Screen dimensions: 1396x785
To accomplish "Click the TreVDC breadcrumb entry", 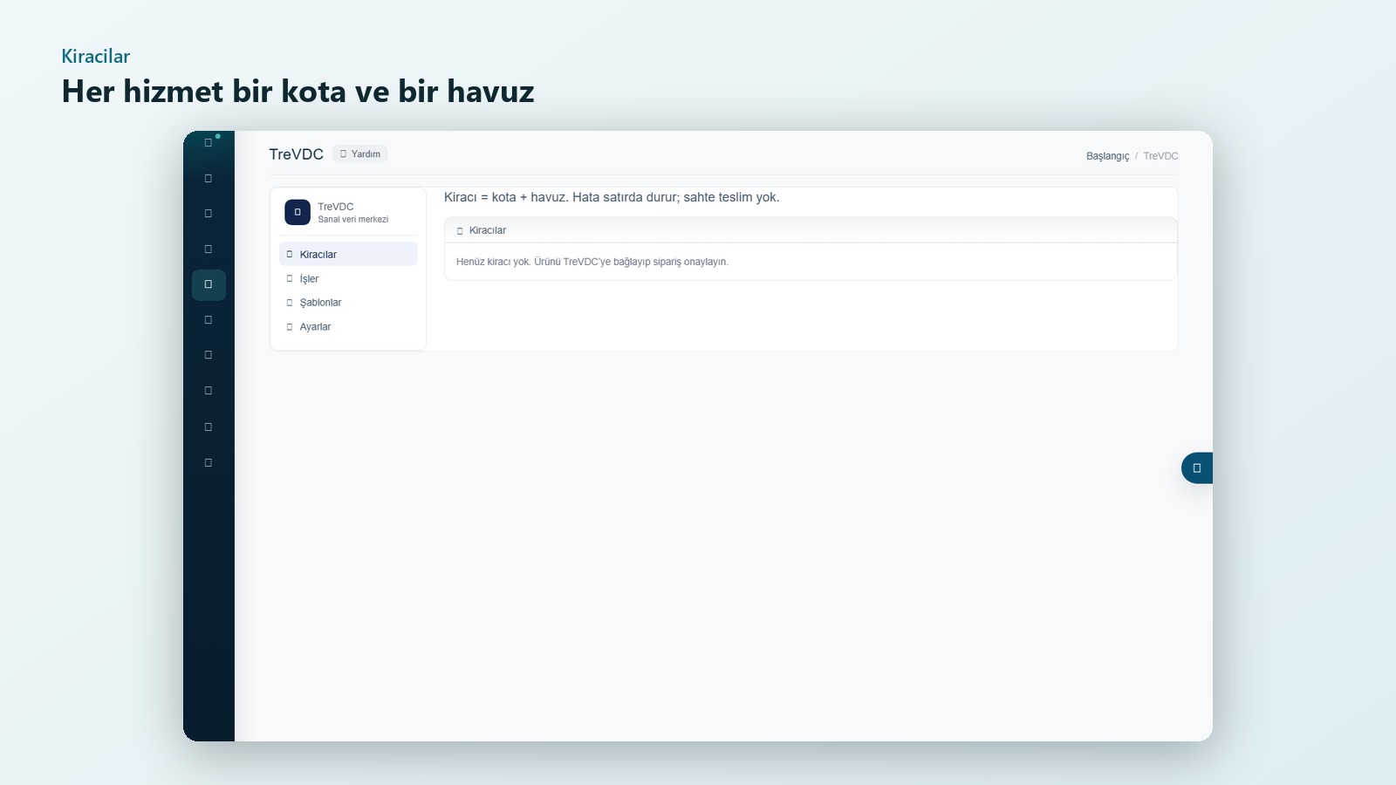I will click(1160, 156).
